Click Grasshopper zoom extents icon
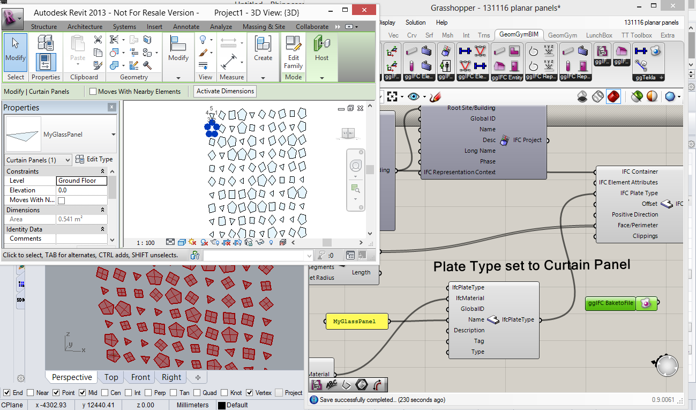Screen dimensions: 696x410 pos(392,96)
